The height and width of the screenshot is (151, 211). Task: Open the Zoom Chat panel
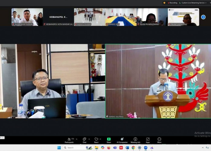(x=84, y=140)
